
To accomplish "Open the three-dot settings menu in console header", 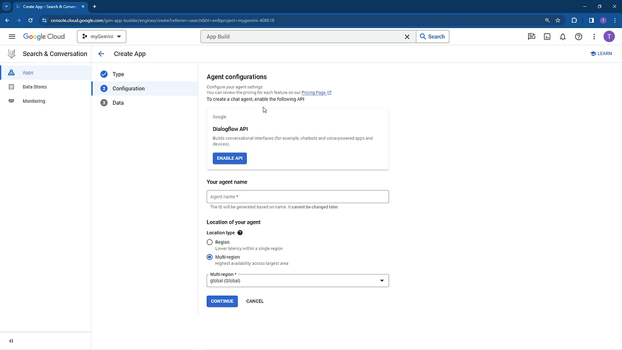I will tap(594, 36).
